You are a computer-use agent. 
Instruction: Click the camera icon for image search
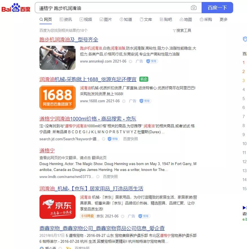click(194, 8)
